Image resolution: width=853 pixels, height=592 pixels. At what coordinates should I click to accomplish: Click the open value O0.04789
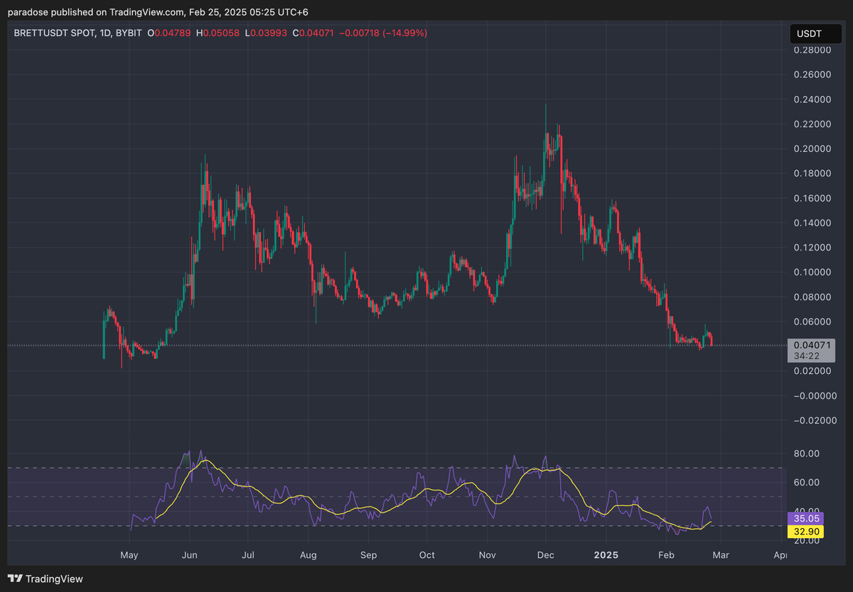169,33
